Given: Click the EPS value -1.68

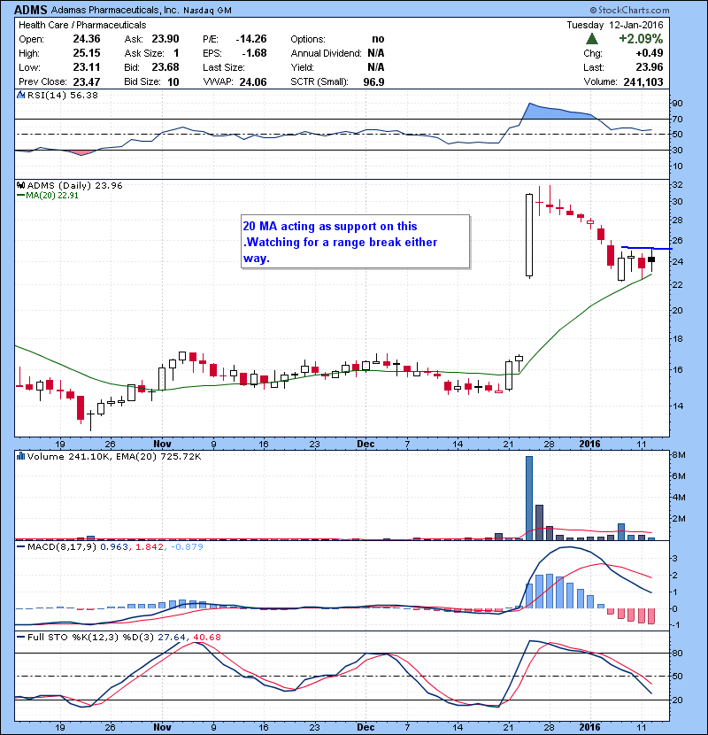Looking at the screenshot, I should point(254,53).
